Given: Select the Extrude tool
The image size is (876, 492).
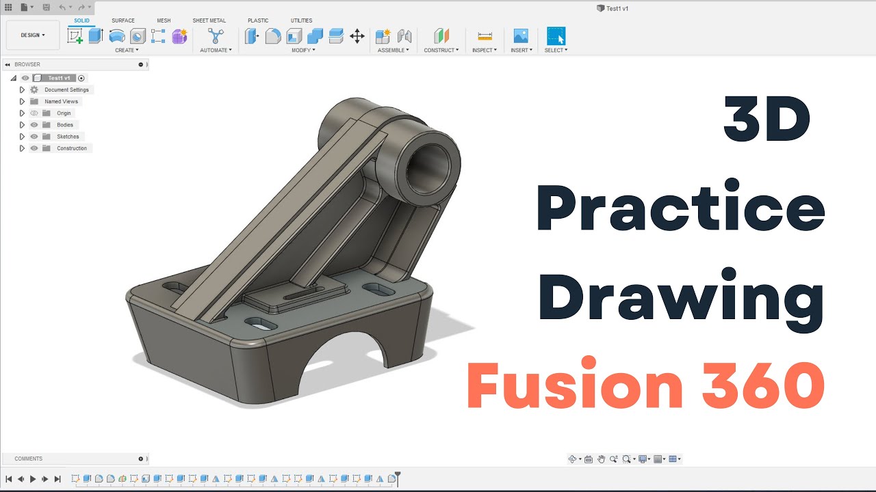Looking at the screenshot, I should click(x=96, y=36).
